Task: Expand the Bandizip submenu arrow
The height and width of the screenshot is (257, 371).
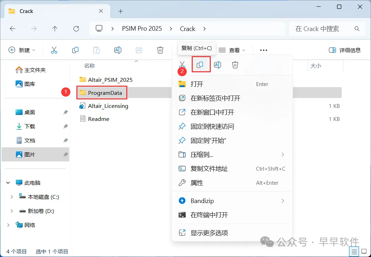Action: [283, 201]
